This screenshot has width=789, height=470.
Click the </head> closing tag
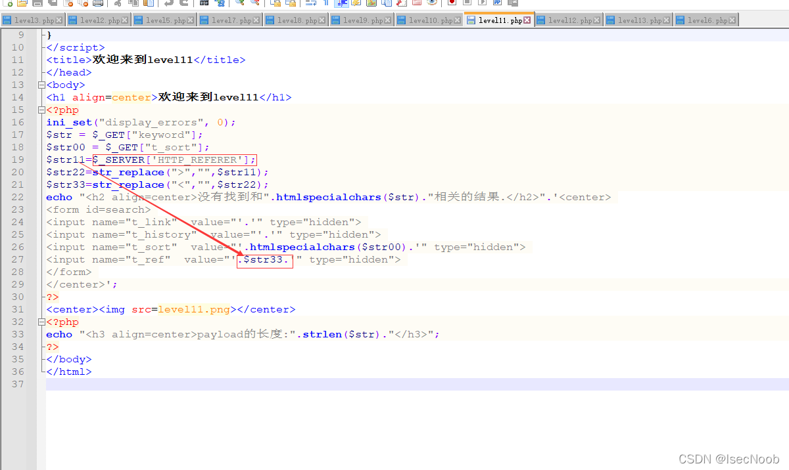click(69, 72)
